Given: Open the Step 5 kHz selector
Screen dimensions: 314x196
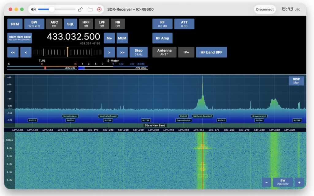Looking at the screenshot, I should click(139, 52).
